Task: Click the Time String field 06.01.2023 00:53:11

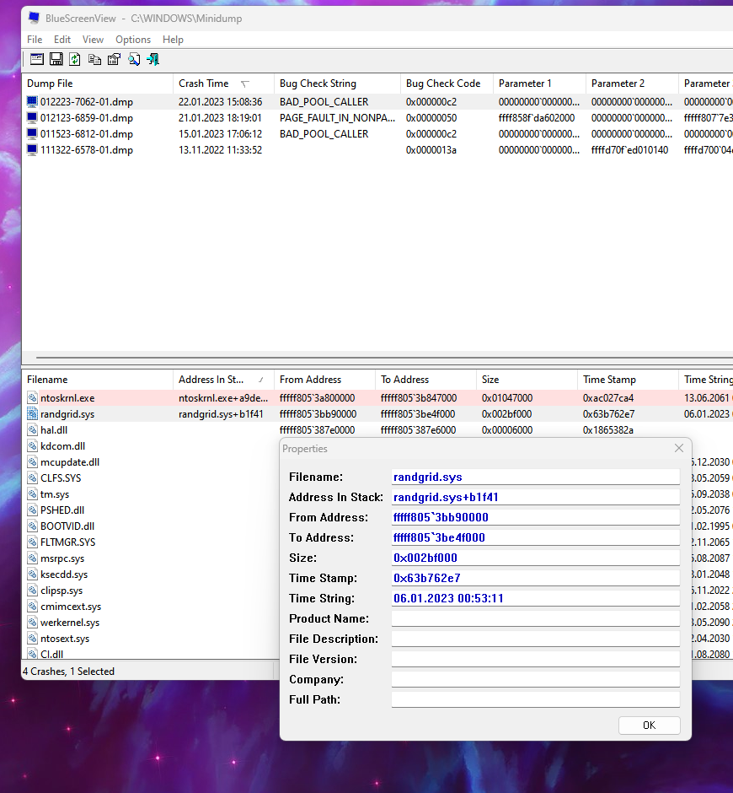Action: (x=536, y=598)
